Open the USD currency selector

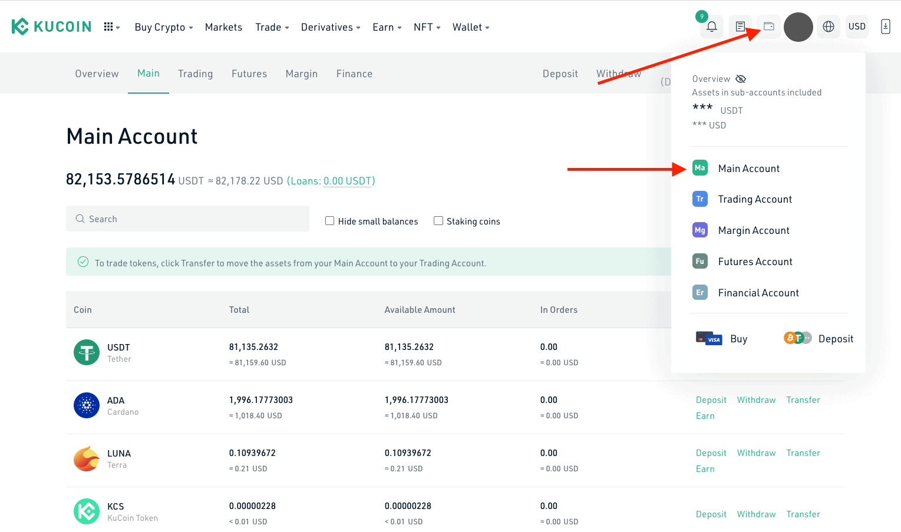857,27
